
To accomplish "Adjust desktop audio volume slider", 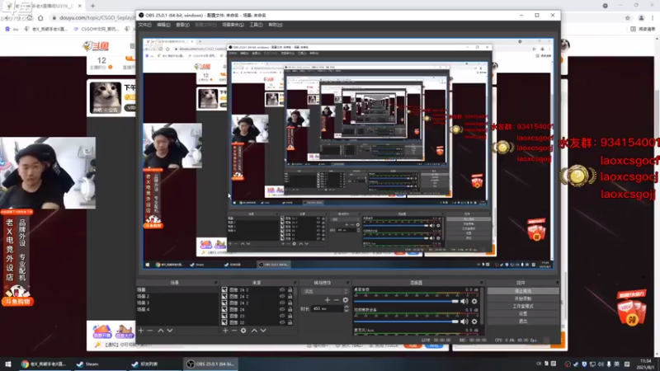I will (x=406, y=301).
